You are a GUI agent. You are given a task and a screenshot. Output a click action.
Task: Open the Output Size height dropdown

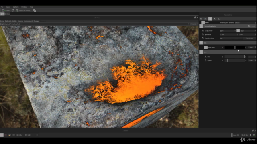248,31
